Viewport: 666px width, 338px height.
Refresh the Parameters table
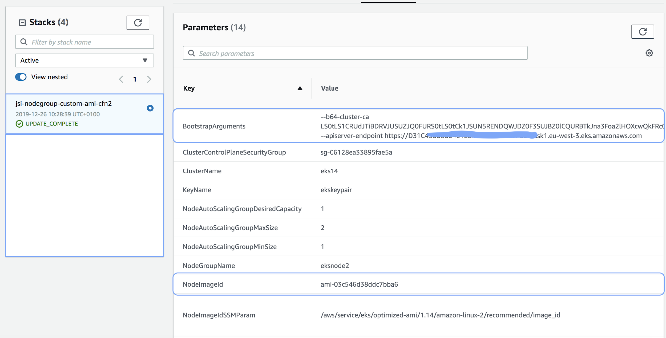642,32
